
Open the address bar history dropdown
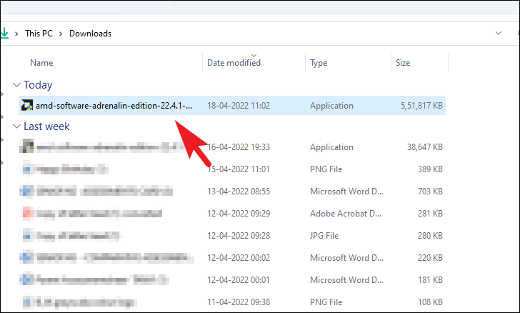[499, 33]
